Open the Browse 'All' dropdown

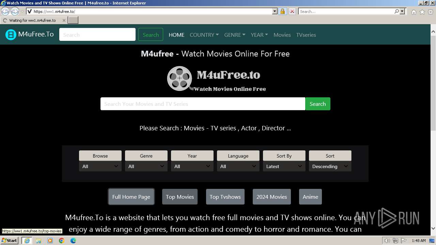pos(100,166)
